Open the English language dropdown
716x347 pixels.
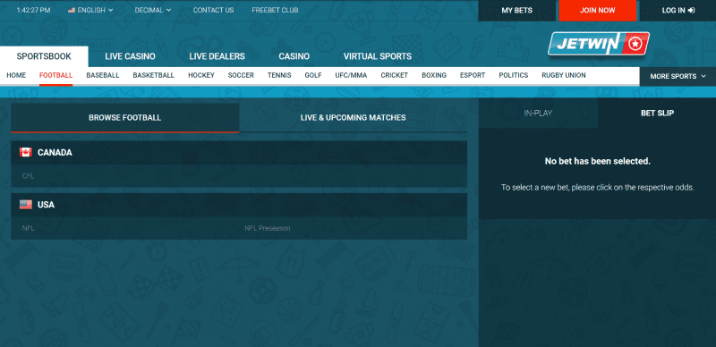90,10
